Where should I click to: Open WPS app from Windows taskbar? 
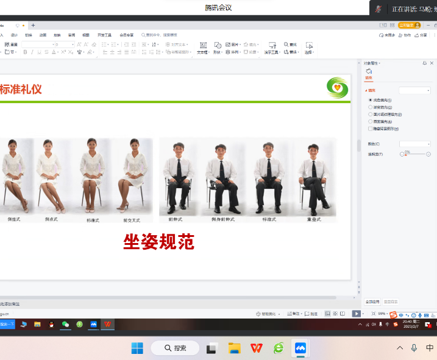pyautogui.click(x=257, y=348)
